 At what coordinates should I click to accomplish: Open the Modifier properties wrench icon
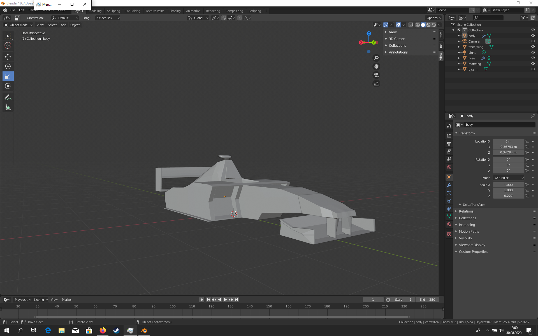pos(449,185)
